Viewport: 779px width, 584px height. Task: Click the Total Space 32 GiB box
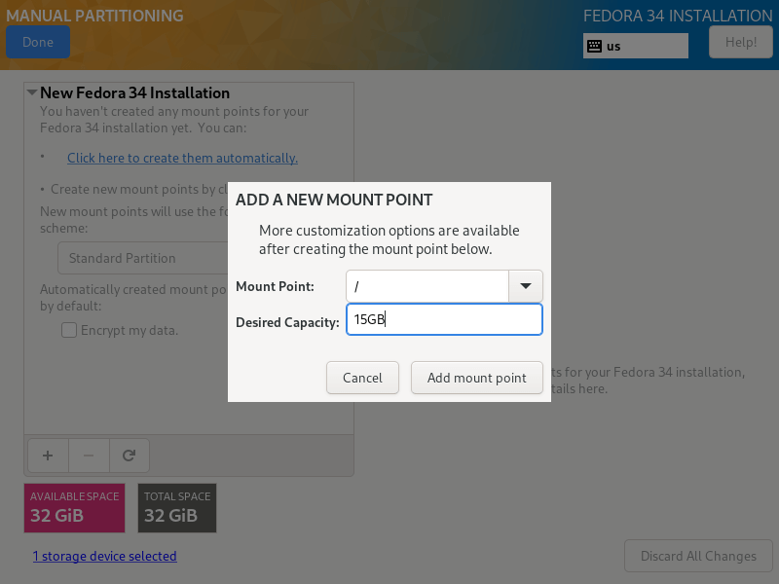point(176,507)
